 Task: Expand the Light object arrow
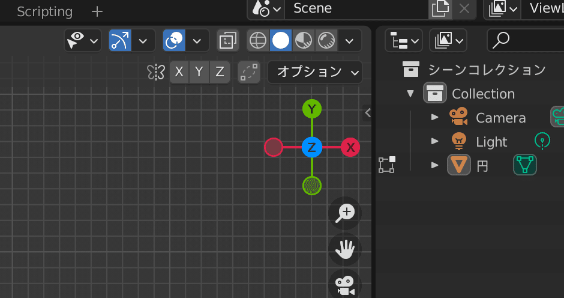click(x=434, y=141)
